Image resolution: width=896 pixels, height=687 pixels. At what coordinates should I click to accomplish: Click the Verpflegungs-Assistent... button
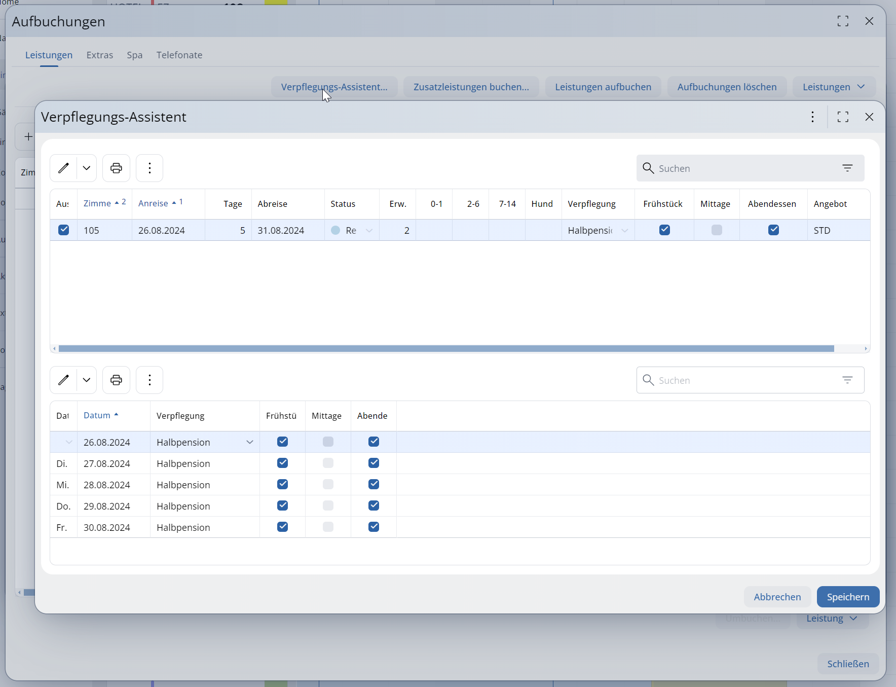coord(334,87)
